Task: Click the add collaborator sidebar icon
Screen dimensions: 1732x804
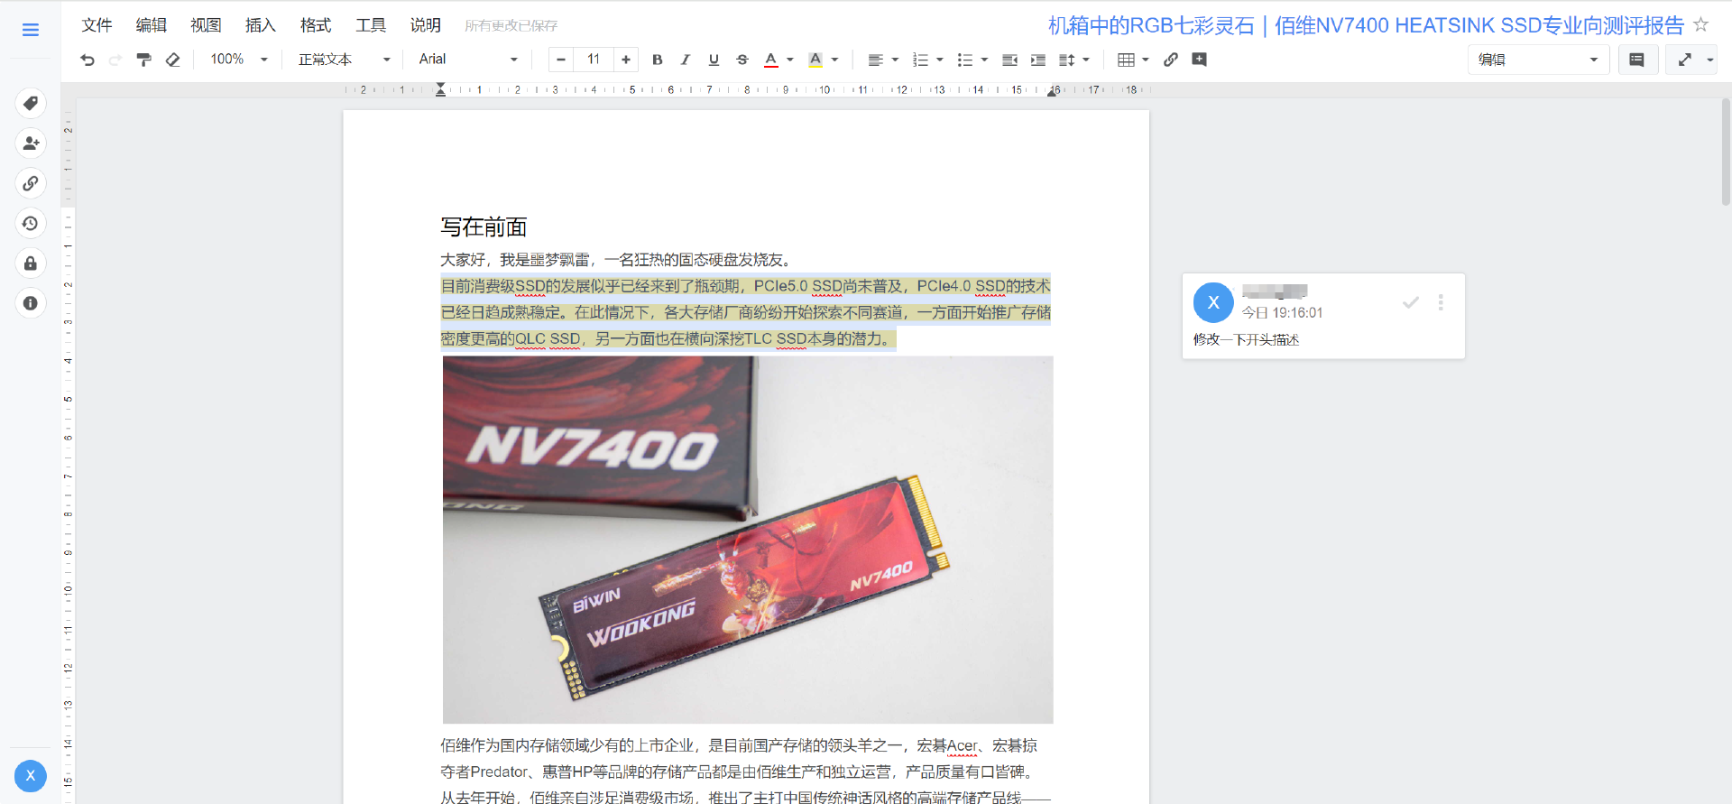Action: (x=31, y=143)
